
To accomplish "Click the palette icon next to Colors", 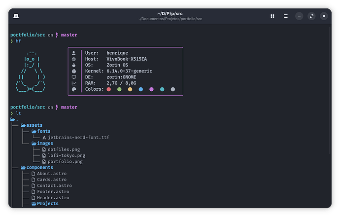I will coord(74,89).
